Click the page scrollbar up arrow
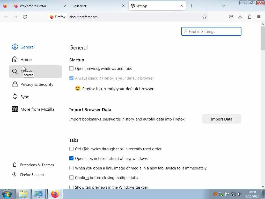The width and height of the screenshot is (265, 199). point(263,24)
